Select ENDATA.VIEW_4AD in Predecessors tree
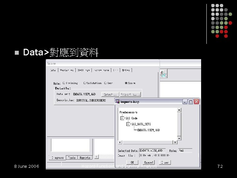237x178 pixels. (148, 130)
